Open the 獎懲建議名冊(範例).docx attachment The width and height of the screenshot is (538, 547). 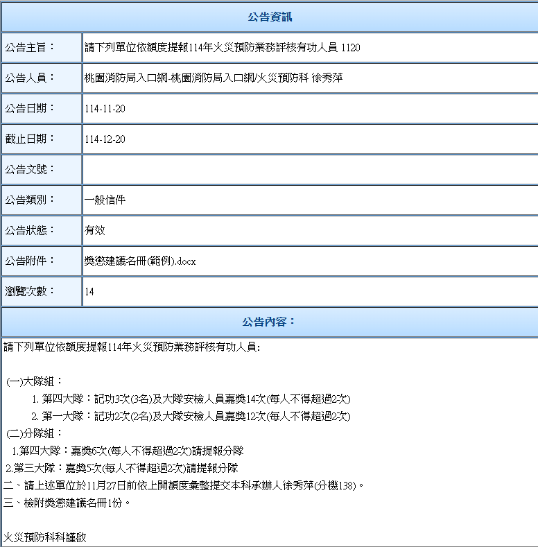pos(140,261)
